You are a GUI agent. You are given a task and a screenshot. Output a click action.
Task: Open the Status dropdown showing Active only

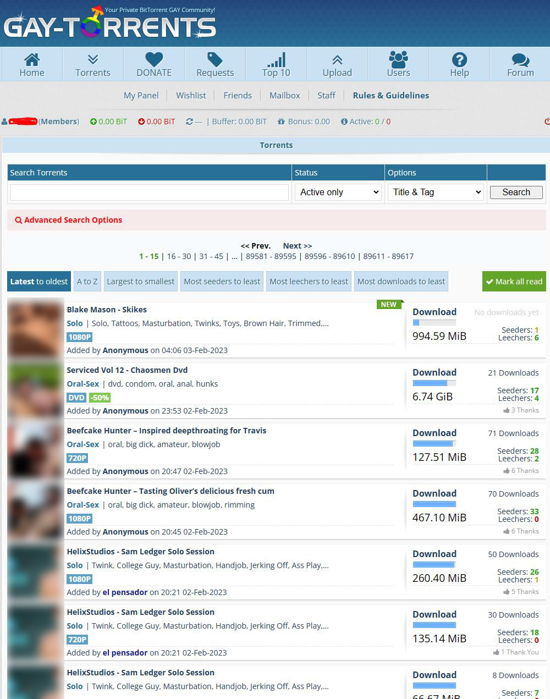(x=338, y=192)
